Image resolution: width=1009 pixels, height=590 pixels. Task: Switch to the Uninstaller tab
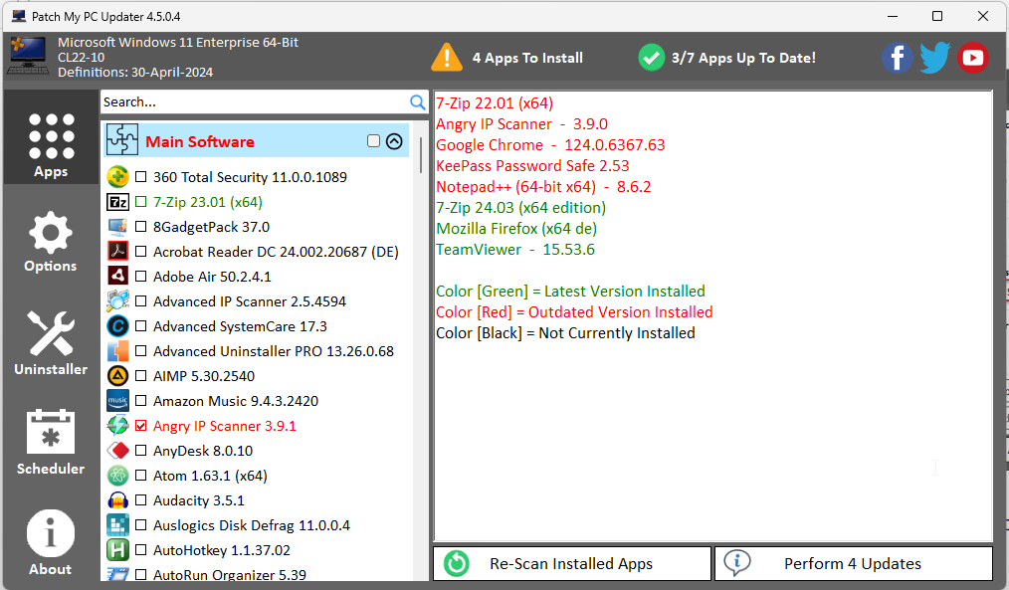pyautogui.click(x=51, y=344)
